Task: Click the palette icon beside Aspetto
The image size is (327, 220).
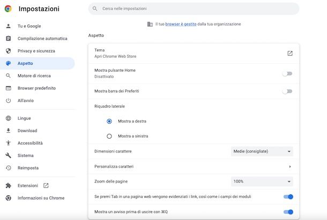Action: pos(9,63)
